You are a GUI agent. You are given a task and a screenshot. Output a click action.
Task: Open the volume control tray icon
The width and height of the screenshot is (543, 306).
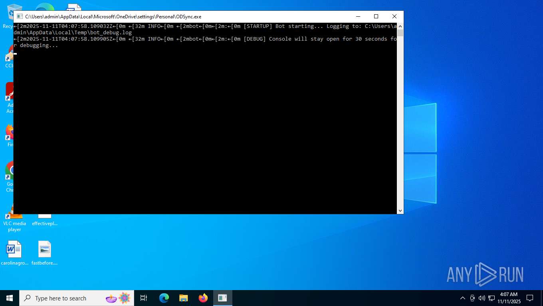click(x=482, y=298)
